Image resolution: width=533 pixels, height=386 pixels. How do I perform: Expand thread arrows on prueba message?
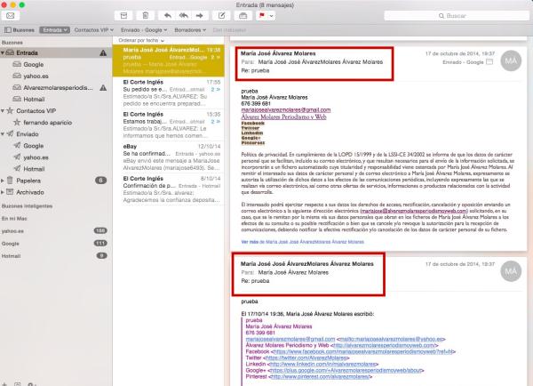(216, 57)
